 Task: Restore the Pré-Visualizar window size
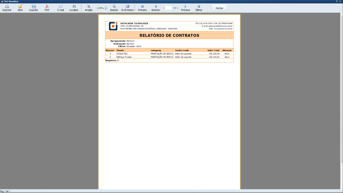pyautogui.click(x=337, y=1)
